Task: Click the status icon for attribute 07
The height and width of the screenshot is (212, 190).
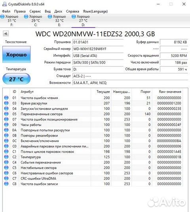Action: pyautogui.click(x=6, y=119)
